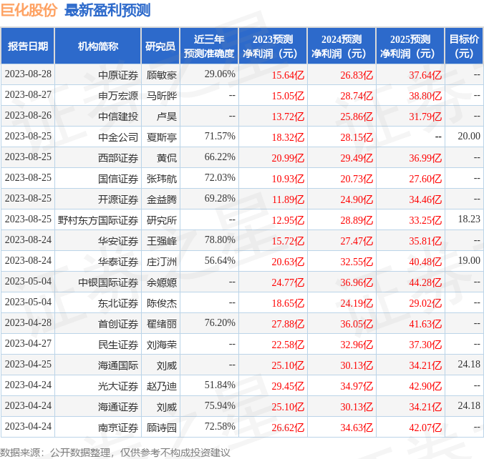This screenshot has width=484, height=459.
Task: Click the accuracy value 29.06%
Action: (x=220, y=74)
